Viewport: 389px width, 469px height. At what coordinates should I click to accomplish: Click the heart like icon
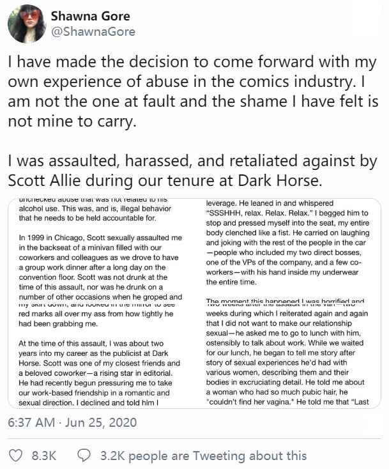pyautogui.click(x=15, y=456)
